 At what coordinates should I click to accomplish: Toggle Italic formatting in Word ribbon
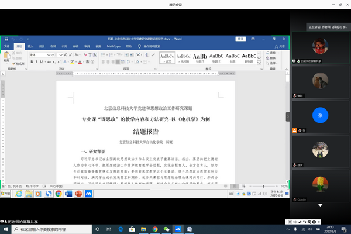(36, 62)
